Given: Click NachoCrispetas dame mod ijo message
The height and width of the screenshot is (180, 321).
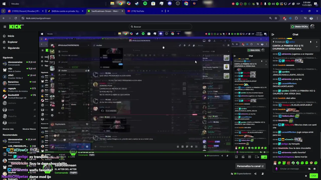Looking at the screenshot, I should click(290, 157).
